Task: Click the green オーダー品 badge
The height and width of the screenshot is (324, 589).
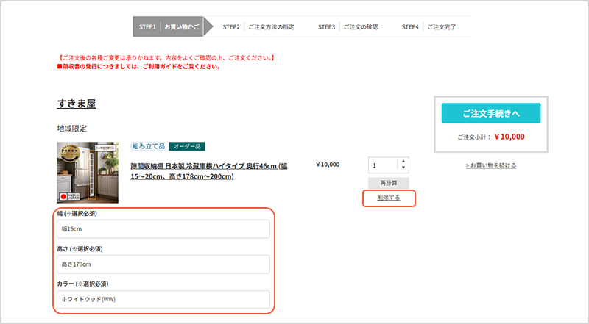Action: (x=187, y=146)
